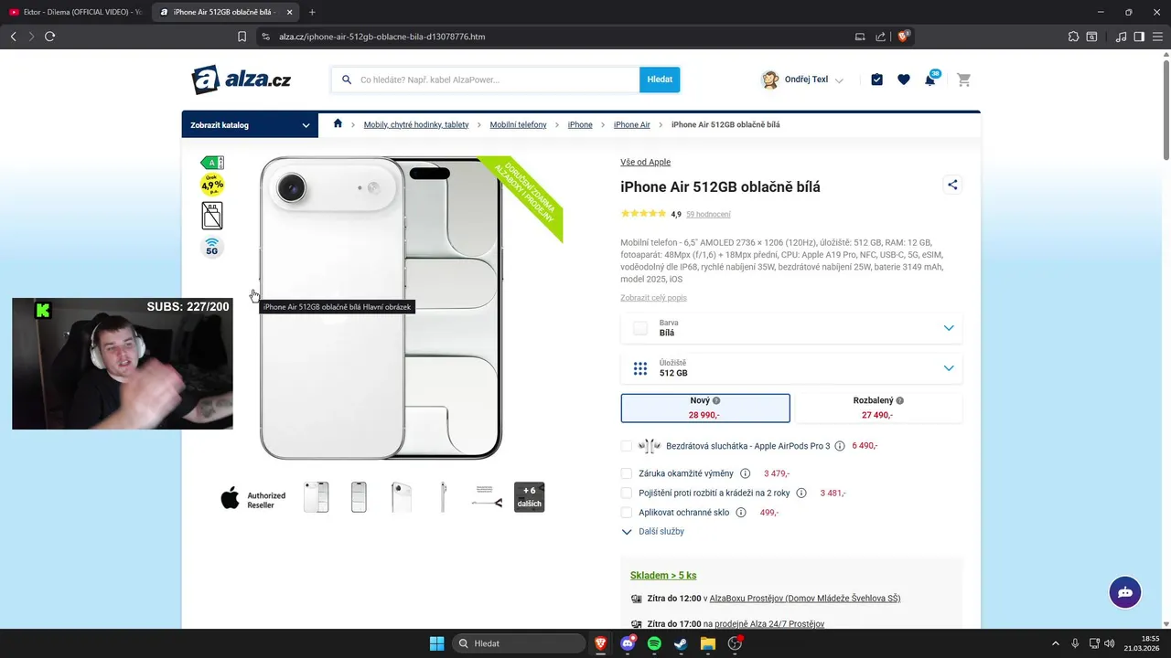
Task: Tick Aplikovat ochranné sklo checkbox
Action: [627, 513]
